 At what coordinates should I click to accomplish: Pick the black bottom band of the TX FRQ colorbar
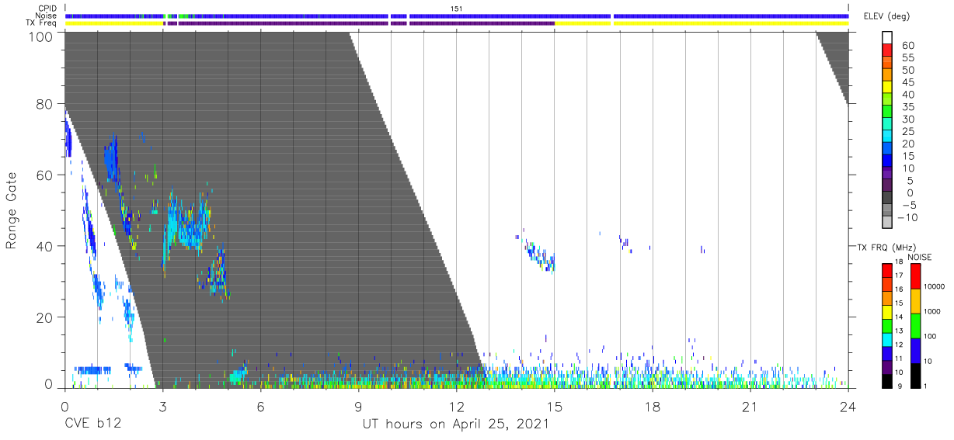887,380
